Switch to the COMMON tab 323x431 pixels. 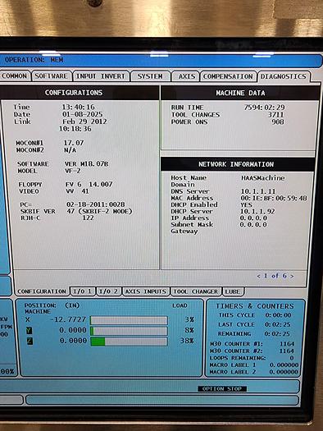click(x=14, y=76)
